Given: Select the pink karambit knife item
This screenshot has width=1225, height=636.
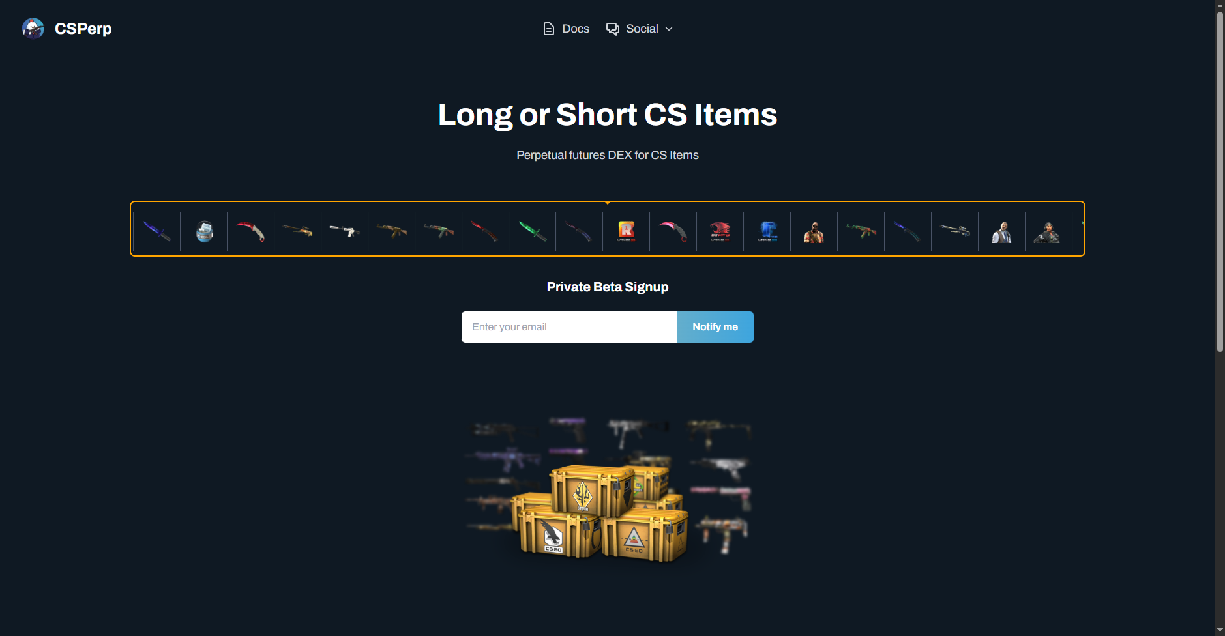Looking at the screenshot, I should (673, 231).
